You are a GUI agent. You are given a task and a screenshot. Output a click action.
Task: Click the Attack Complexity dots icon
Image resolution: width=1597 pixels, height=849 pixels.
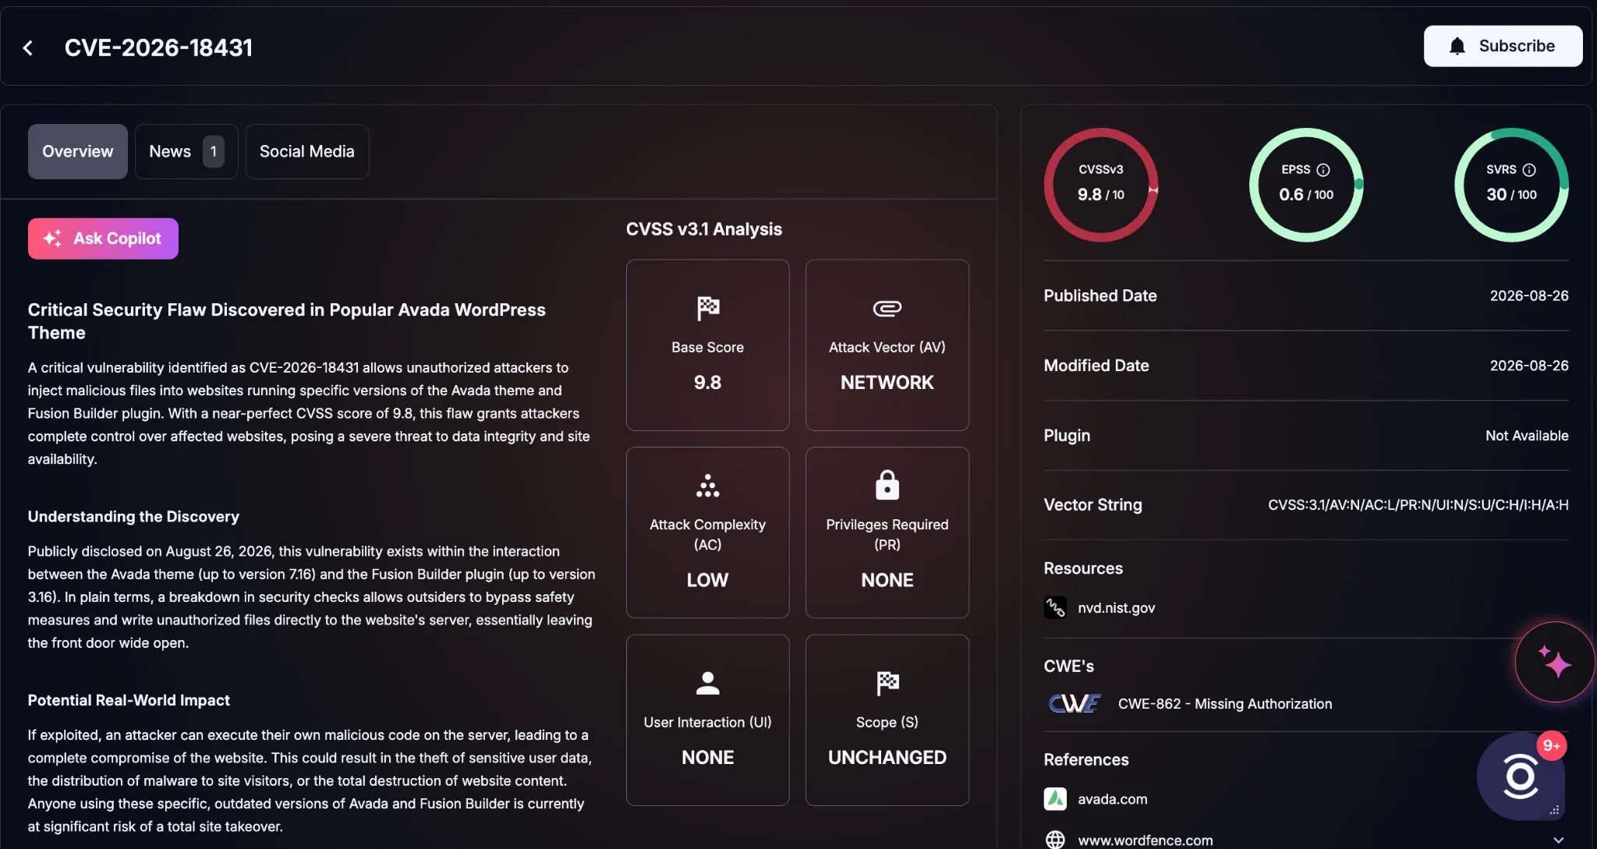[x=707, y=485]
